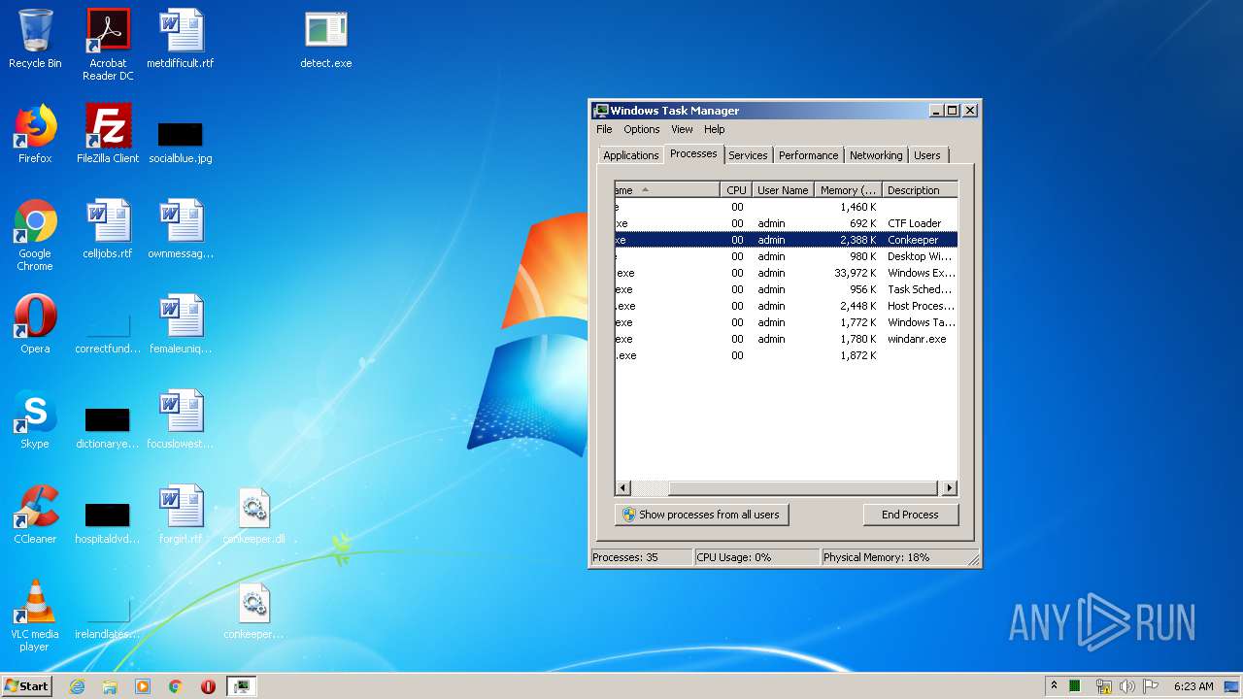Click the network tray icon

pos(1103,686)
